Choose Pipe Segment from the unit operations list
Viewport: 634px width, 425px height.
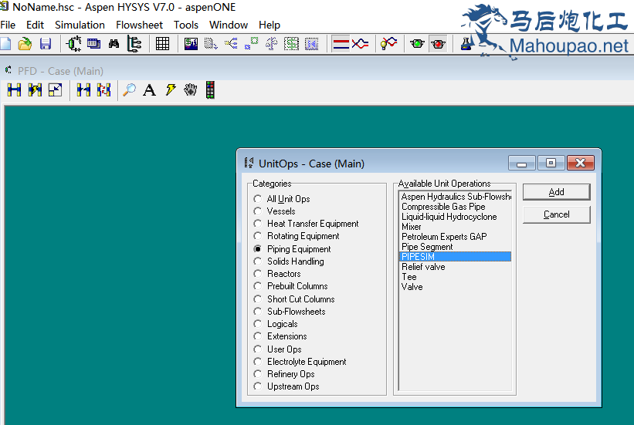pyautogui.click(x=456, y=247)
